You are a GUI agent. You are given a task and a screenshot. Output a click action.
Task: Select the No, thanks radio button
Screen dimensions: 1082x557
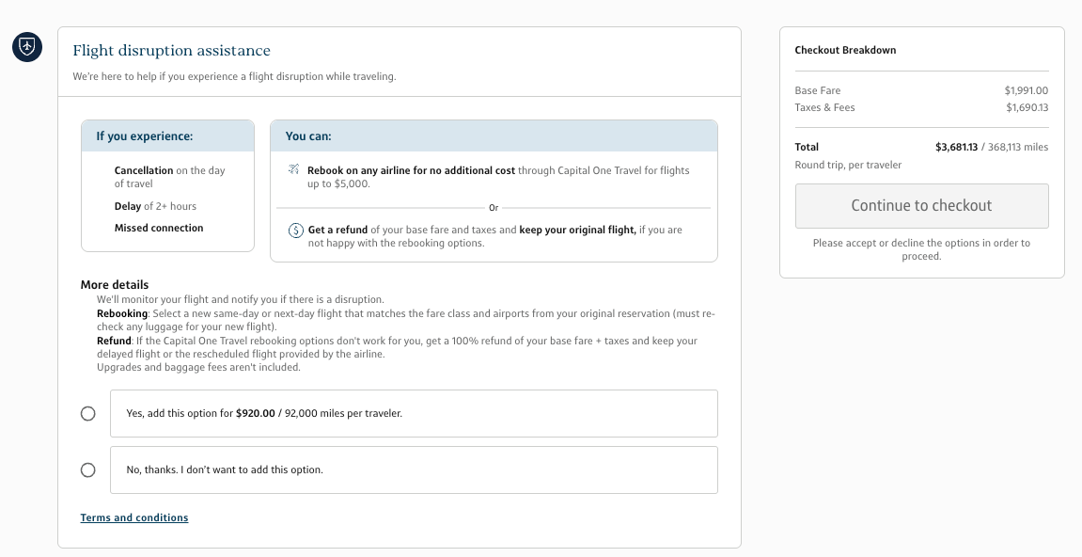(x=87, y=469)
